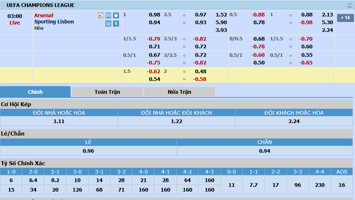Screen dimensions: 355x200
Task: Select first-half handicap odds -0.88
Action: pos(258,15)
